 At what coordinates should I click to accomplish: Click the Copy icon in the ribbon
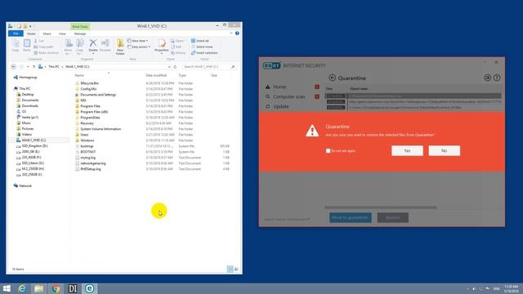coord(16,46)
